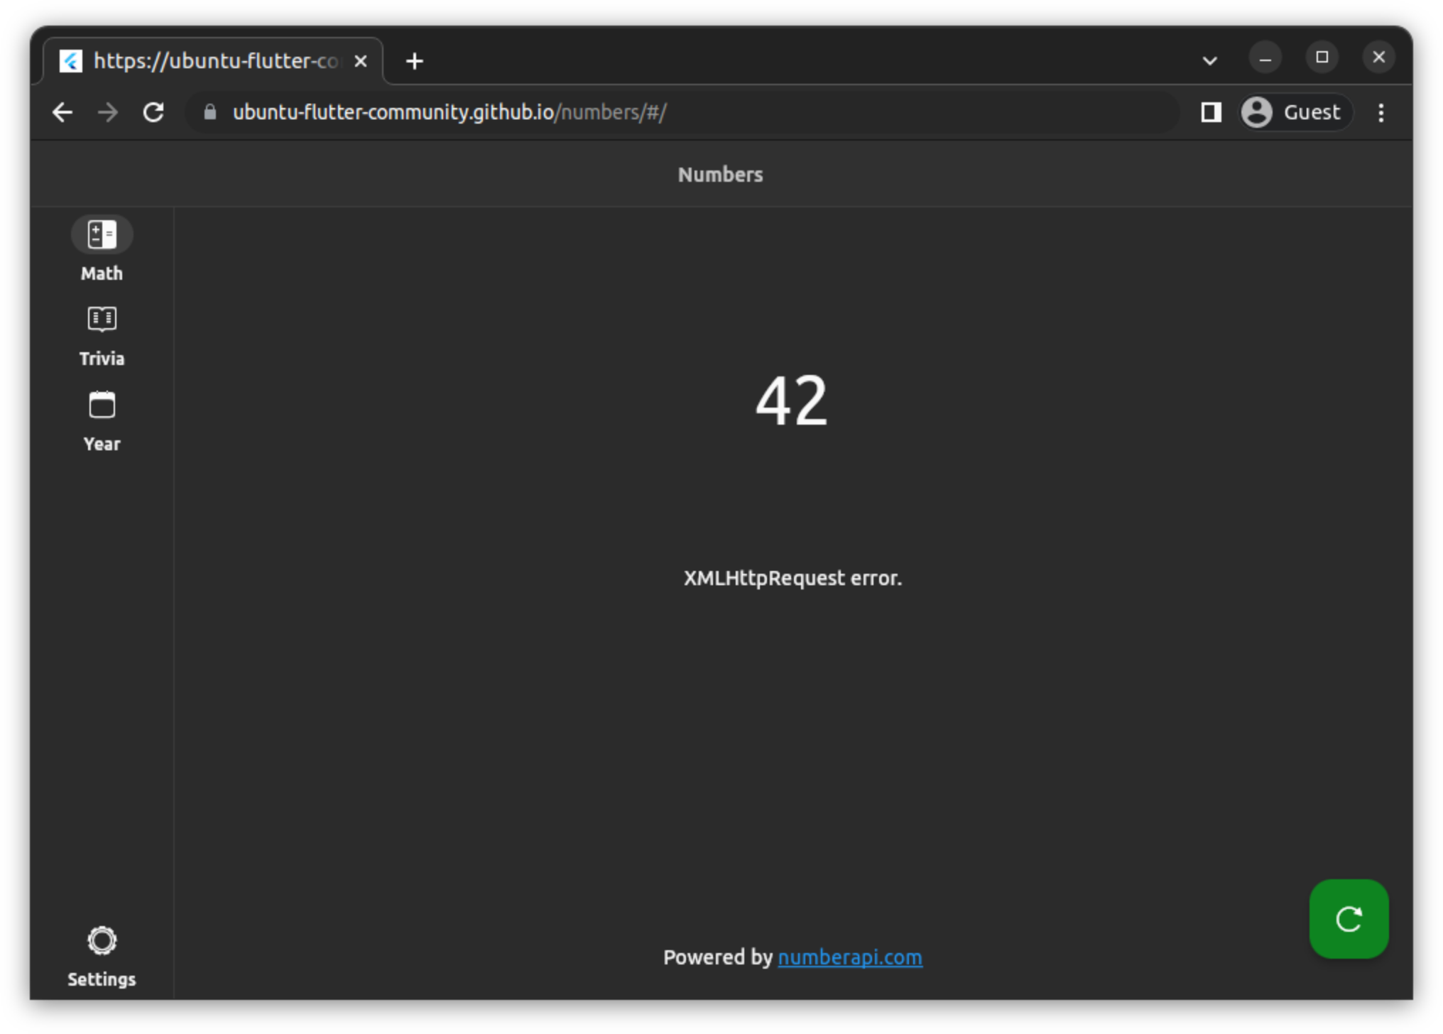View site info via lock icon
This screenshot has height=1034, width=1443.
pos(209,112)
